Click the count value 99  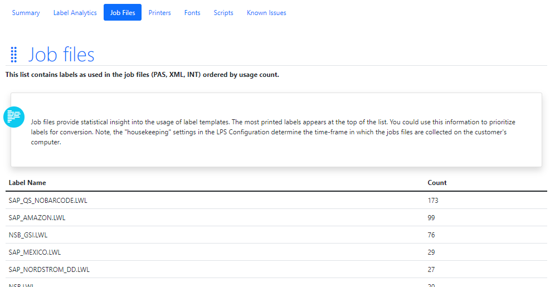click(x=431, y=218)
